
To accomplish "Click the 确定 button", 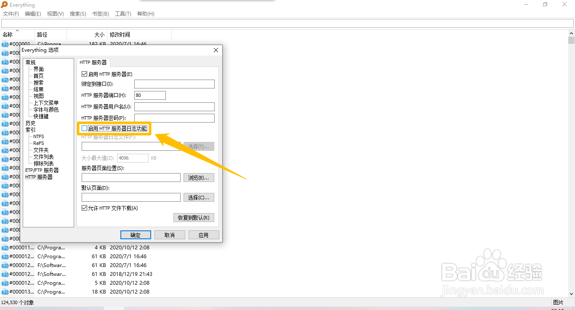I will point(136,235).
